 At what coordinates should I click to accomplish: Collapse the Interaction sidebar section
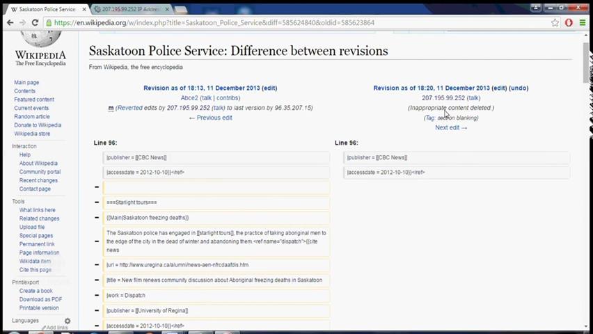[x=24, y=146]
